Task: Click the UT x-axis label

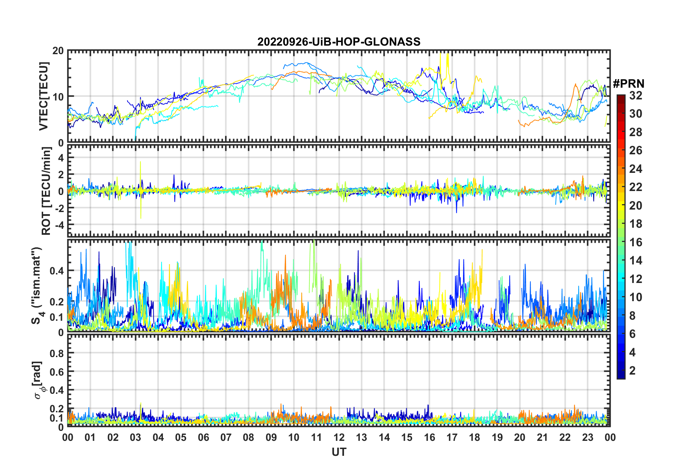Action: point(339,452)
